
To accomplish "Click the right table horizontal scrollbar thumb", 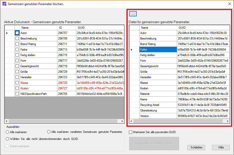I will pos(178,121).
